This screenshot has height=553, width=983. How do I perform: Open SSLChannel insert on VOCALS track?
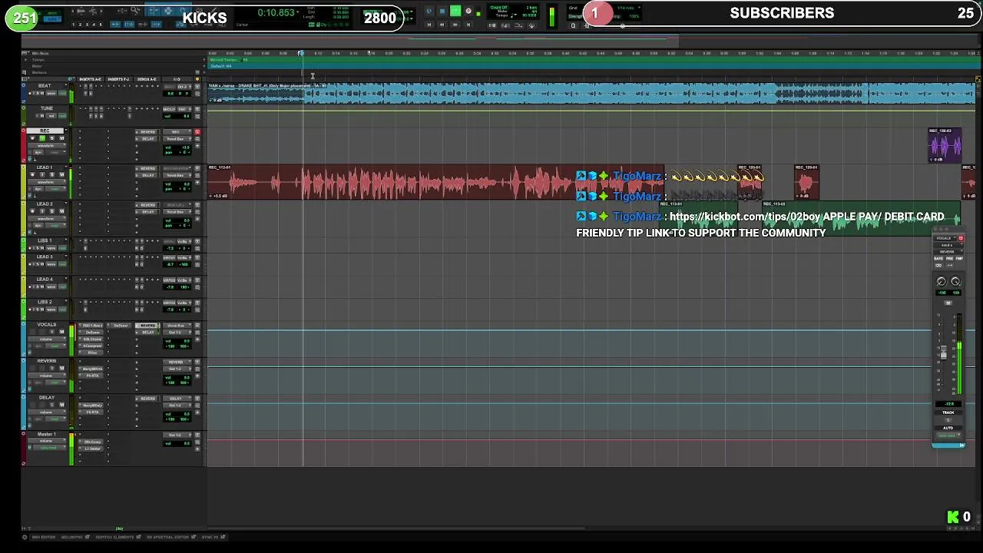pos(92,339)
